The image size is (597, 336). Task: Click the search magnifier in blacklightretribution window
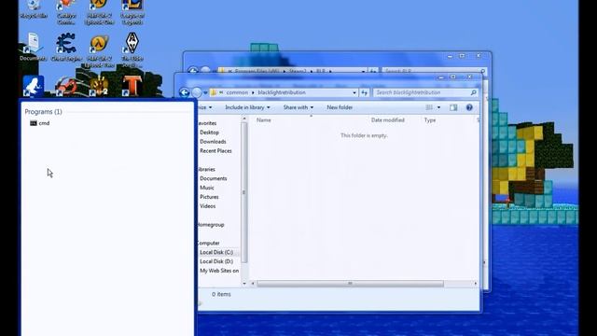[473, 92]
